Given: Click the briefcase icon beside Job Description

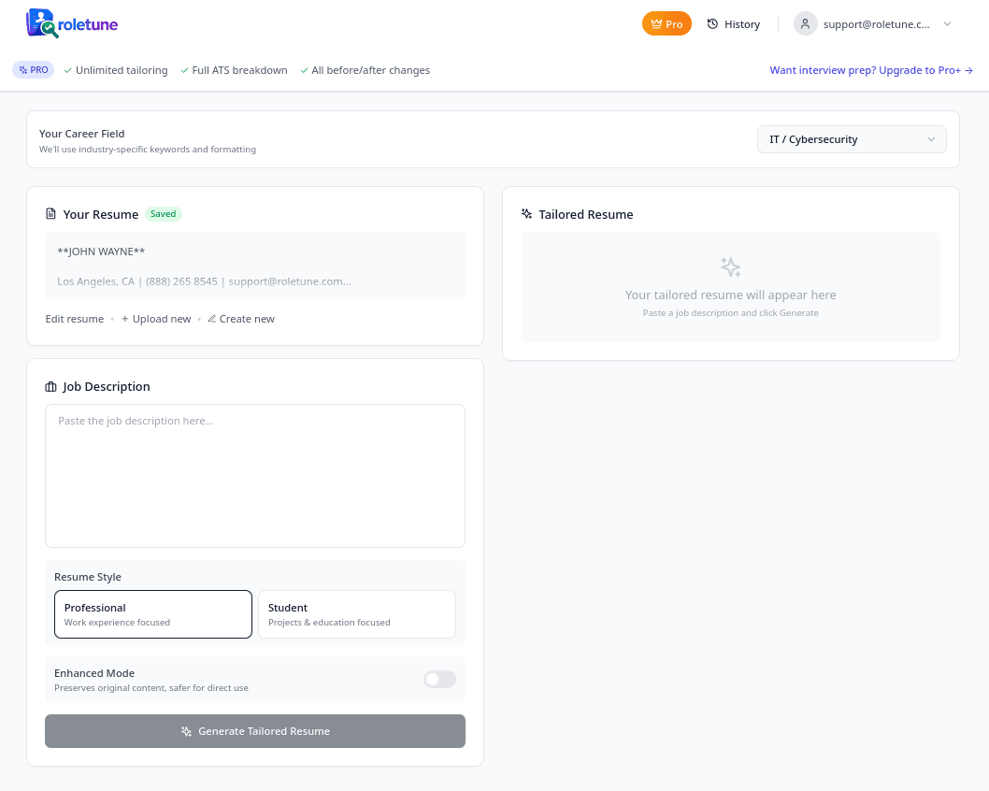Looking at the screenshot, I should (51, 386).
